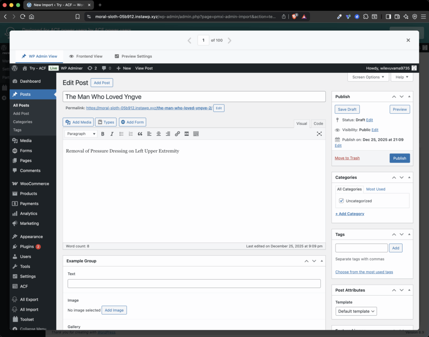Move Publish panel down
Viewport: 429px width, 337px height.
click(x=402, y=97)
